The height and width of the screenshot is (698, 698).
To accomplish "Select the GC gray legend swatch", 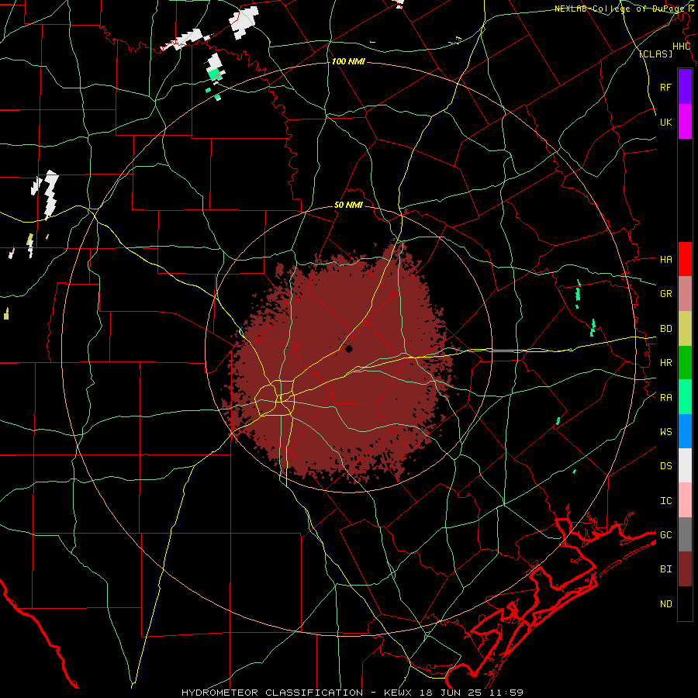I will [x=685, y=534].
